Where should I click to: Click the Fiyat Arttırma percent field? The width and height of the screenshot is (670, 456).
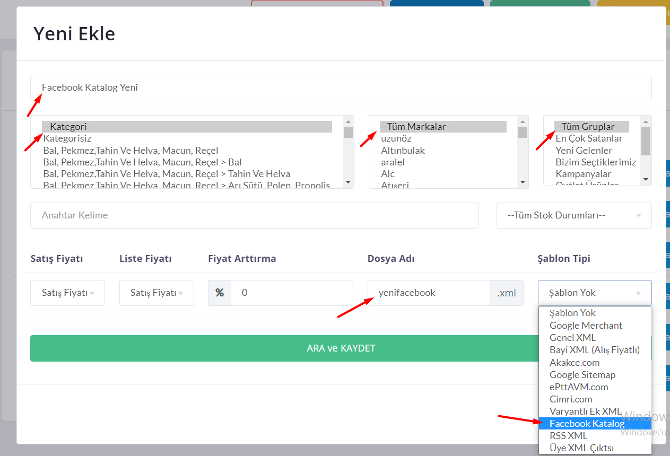point(292,293)
